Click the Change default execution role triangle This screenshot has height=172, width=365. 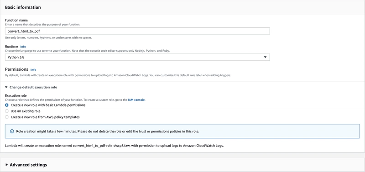click(x=6, y=87)
